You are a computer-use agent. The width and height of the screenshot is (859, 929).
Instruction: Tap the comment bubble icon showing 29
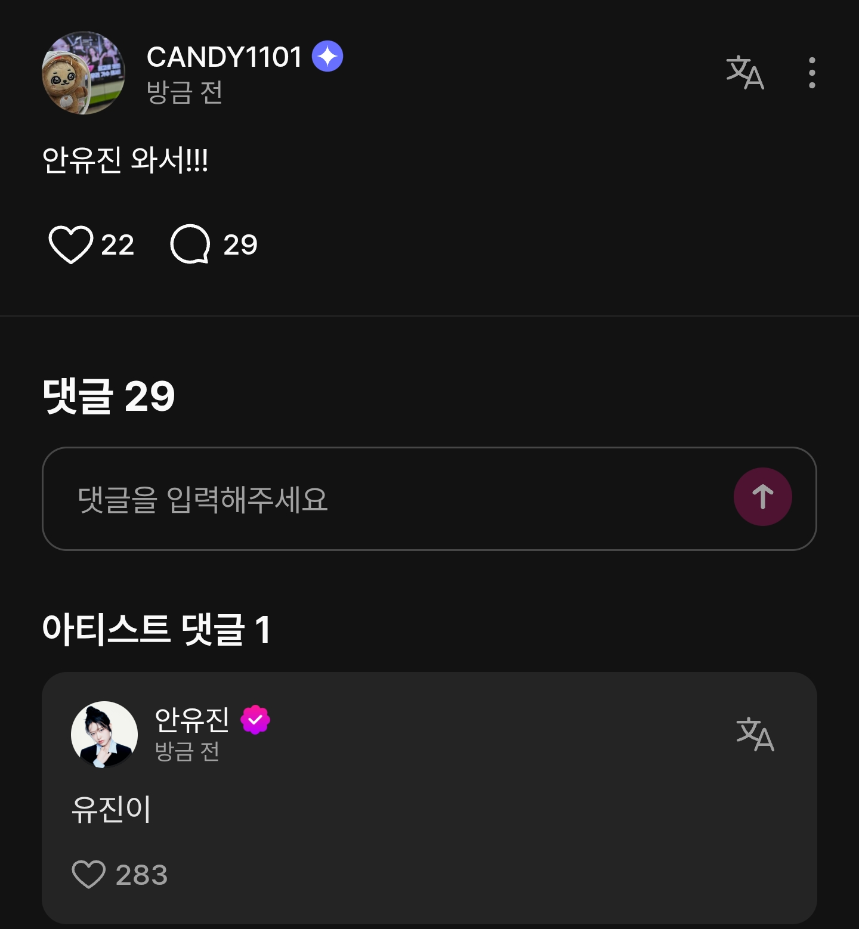pyautogui.click(x=190, y=244)
